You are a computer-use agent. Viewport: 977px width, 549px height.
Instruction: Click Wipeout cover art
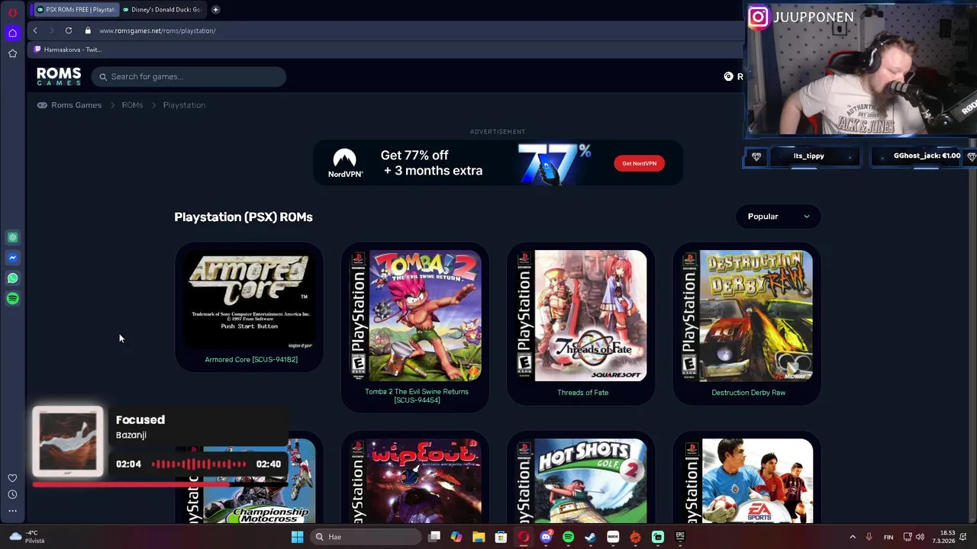(416, 481)
